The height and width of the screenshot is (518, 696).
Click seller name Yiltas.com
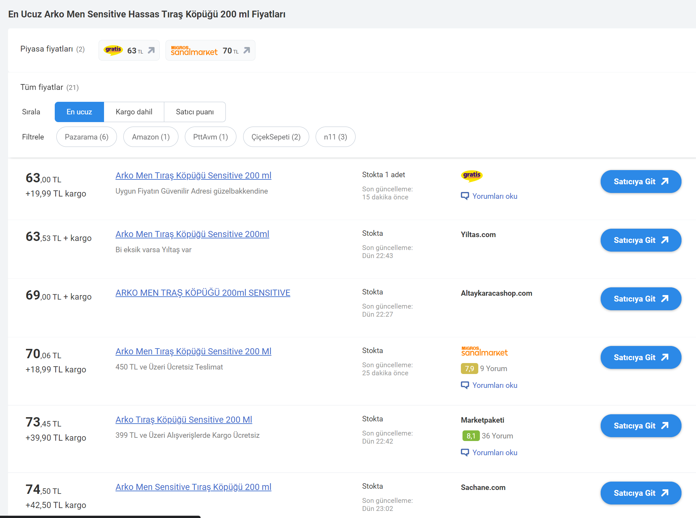click(478, 235)
